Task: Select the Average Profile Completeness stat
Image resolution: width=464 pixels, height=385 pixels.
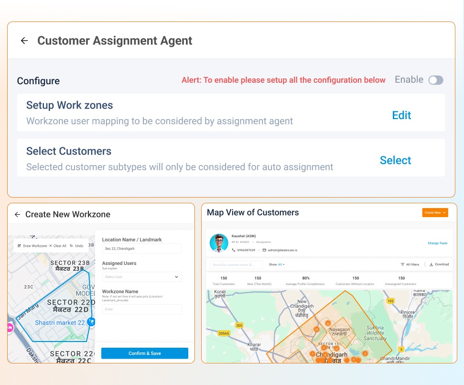Action: tap(305, 281)
